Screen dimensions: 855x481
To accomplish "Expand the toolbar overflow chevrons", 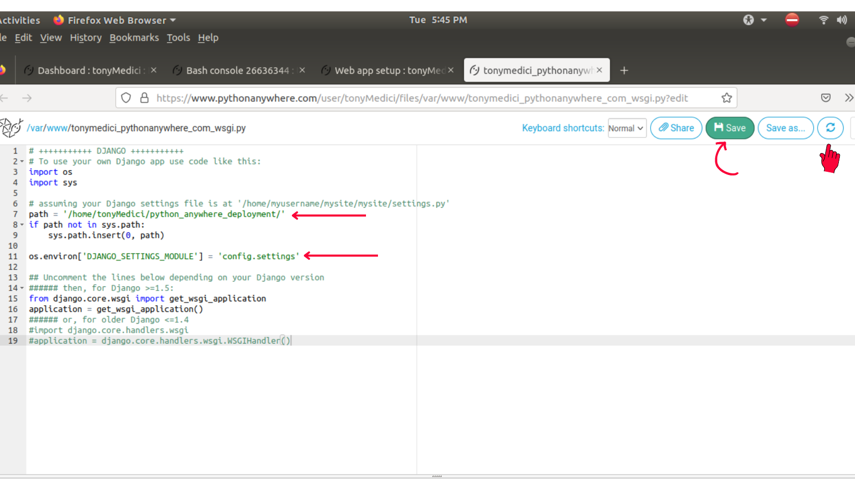I will [x=849, y=98].
